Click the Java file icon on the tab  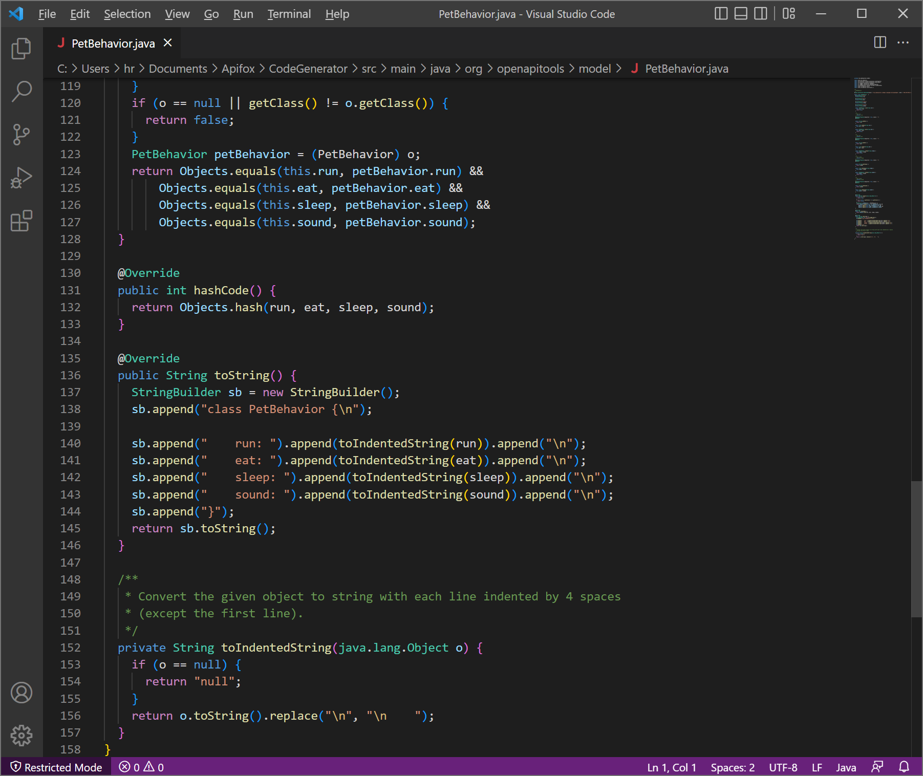point(61,43)
